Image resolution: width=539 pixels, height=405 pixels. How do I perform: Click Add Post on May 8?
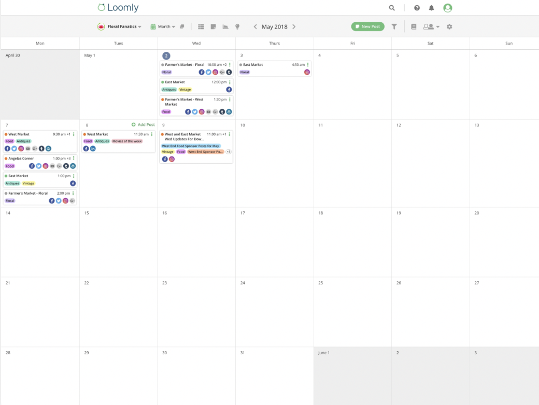[x=143, y=125]
